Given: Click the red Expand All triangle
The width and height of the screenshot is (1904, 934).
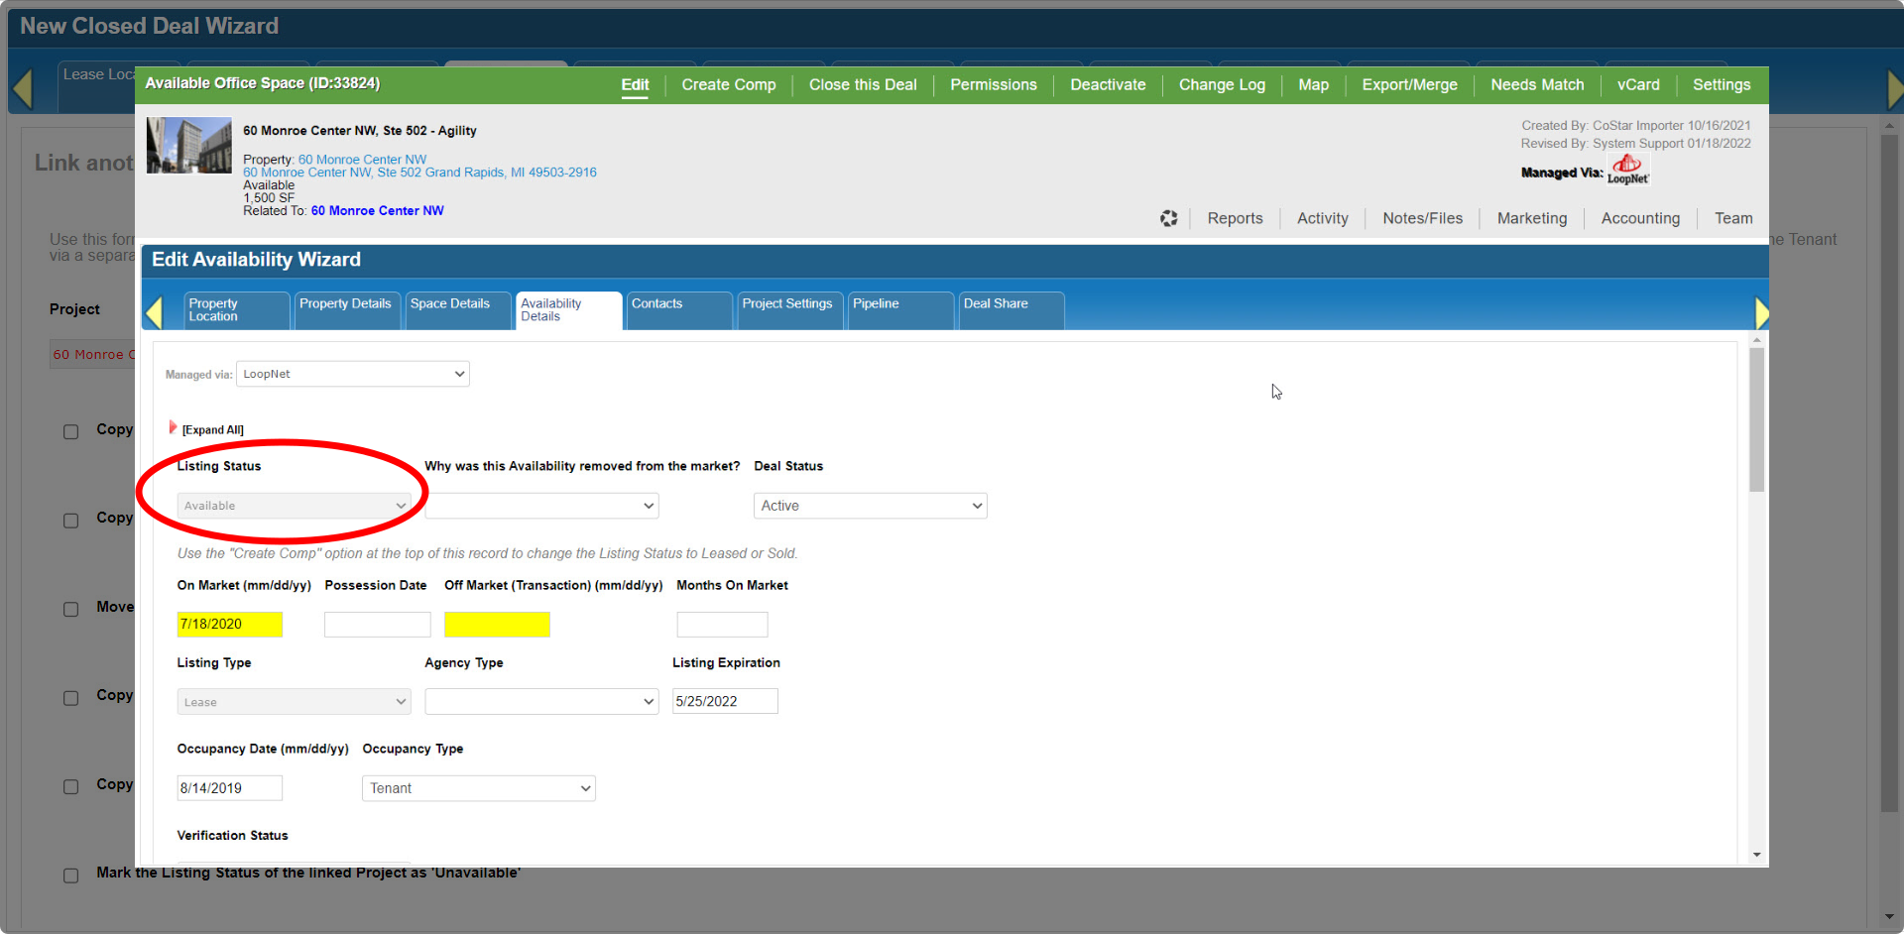Looking at the screenshot, I should 173,427.
